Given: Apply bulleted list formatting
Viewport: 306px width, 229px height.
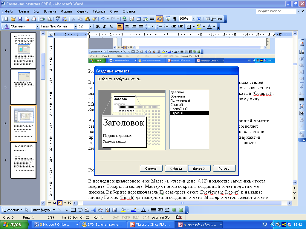Looking at the screenshot, I should point(166,27).
